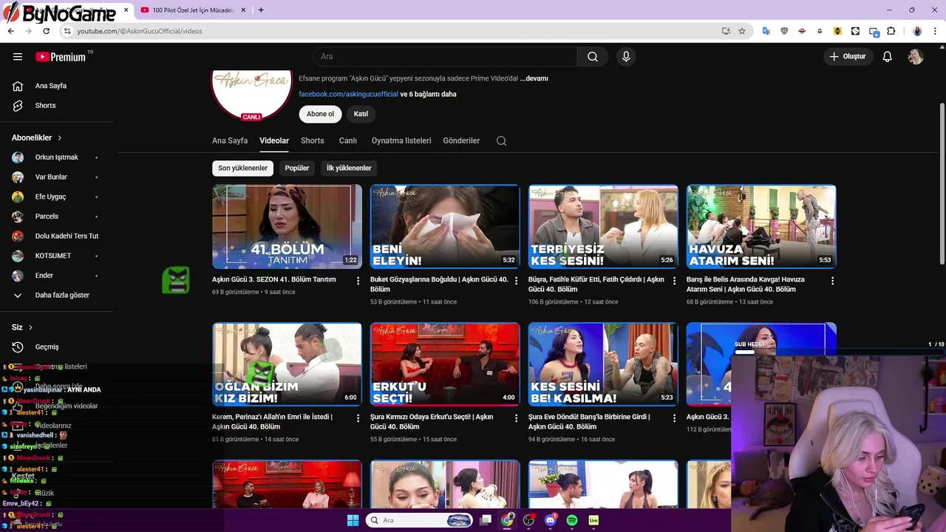946x532 pixels.
Task: Expand the Siz section
Action: click(x=22, y=327)
